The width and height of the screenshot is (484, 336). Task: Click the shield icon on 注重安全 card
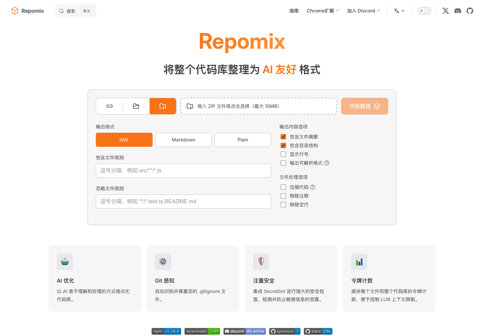261,262
